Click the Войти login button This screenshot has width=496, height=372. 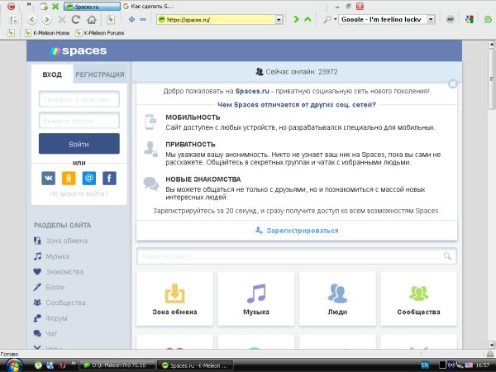(79, 144)
